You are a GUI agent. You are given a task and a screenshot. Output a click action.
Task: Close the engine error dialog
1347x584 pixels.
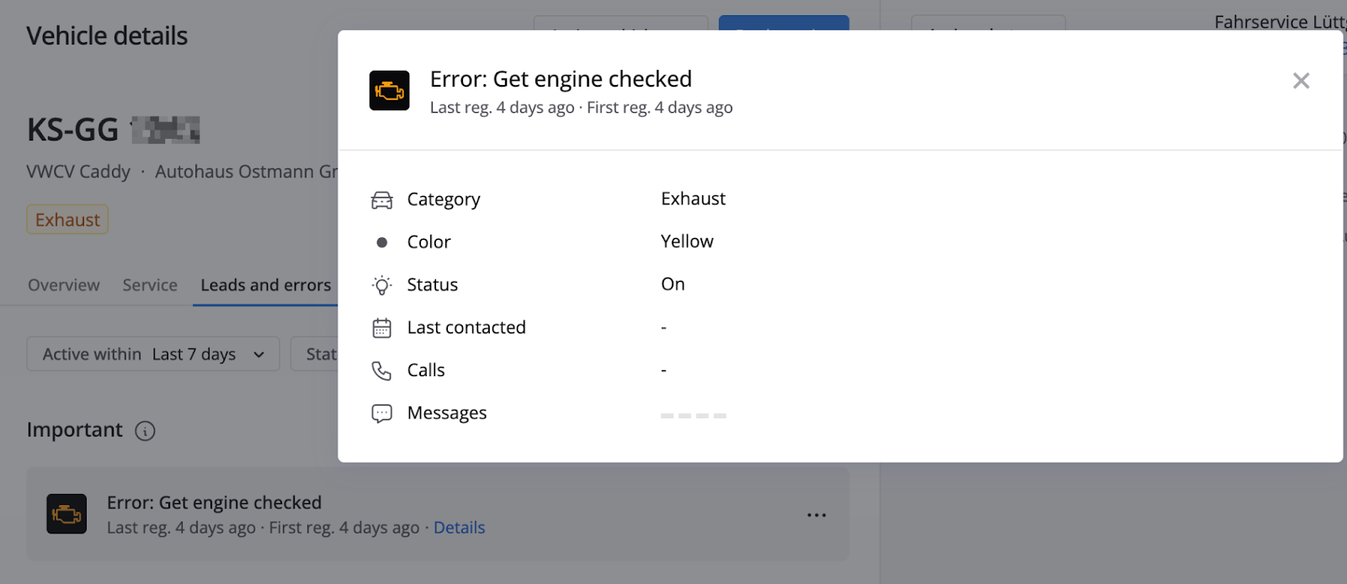tap(1301, 81)
